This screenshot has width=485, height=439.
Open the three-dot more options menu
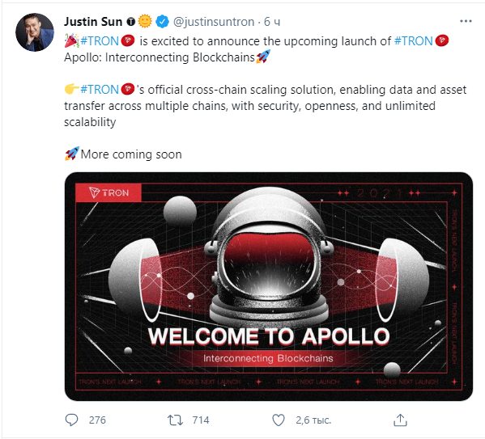click(466, 21)
